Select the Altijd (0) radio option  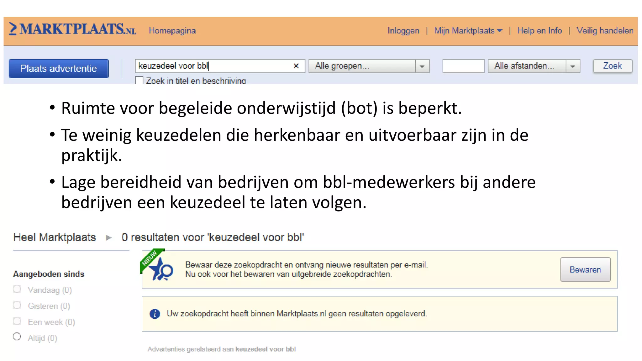click(x=17, y=337)
